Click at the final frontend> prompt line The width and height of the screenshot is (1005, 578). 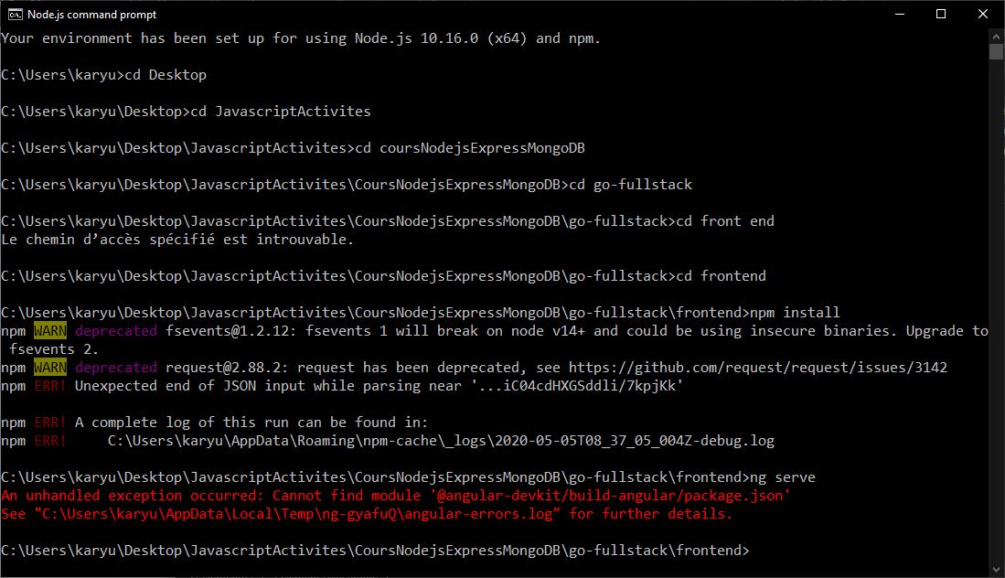click(x=375, y=551)
